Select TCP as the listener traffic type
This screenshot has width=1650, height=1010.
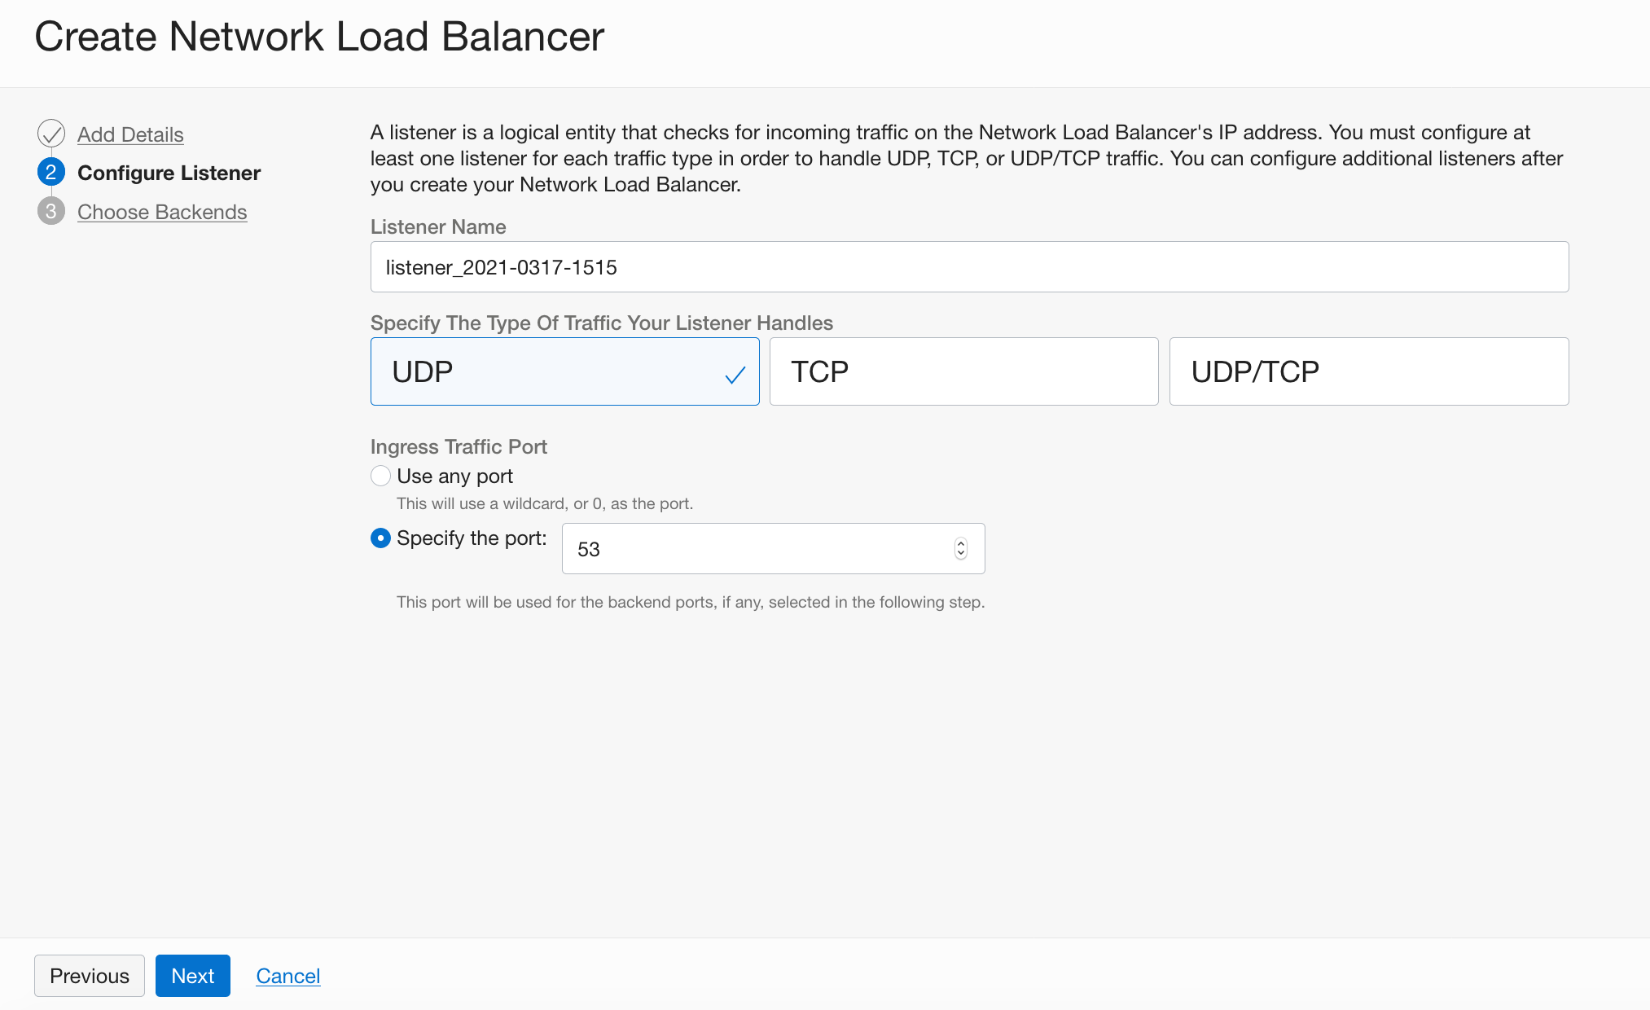(963, 371)
